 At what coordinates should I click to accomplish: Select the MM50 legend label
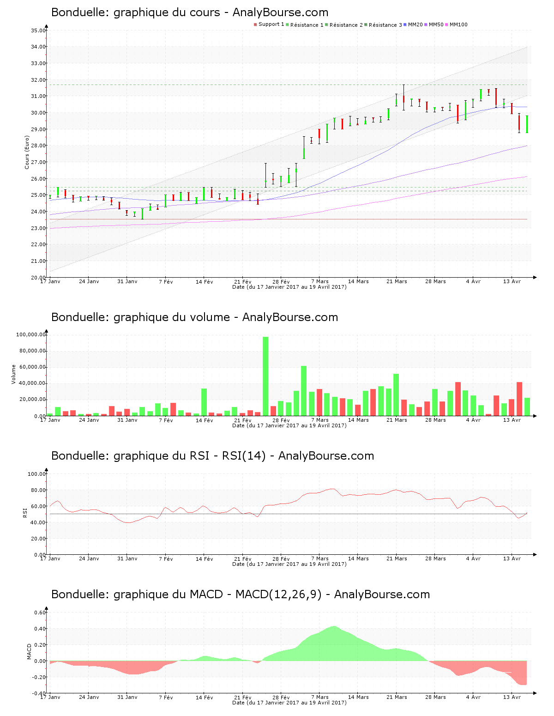point(436,24)
